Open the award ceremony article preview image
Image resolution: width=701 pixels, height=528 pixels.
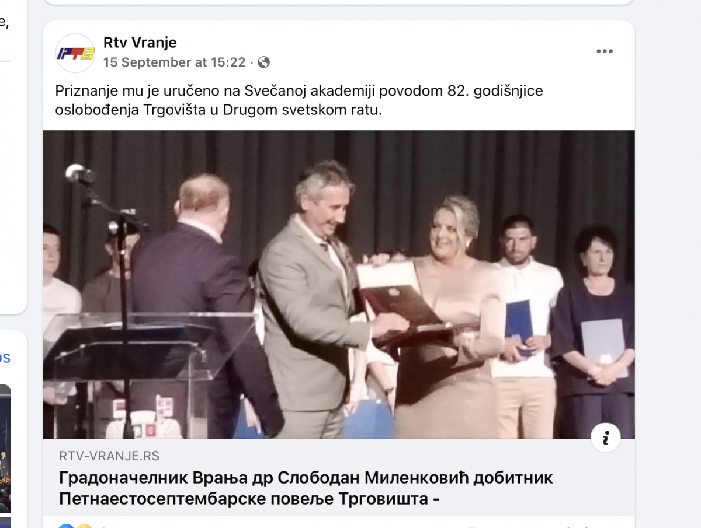(x=339, y=284)
